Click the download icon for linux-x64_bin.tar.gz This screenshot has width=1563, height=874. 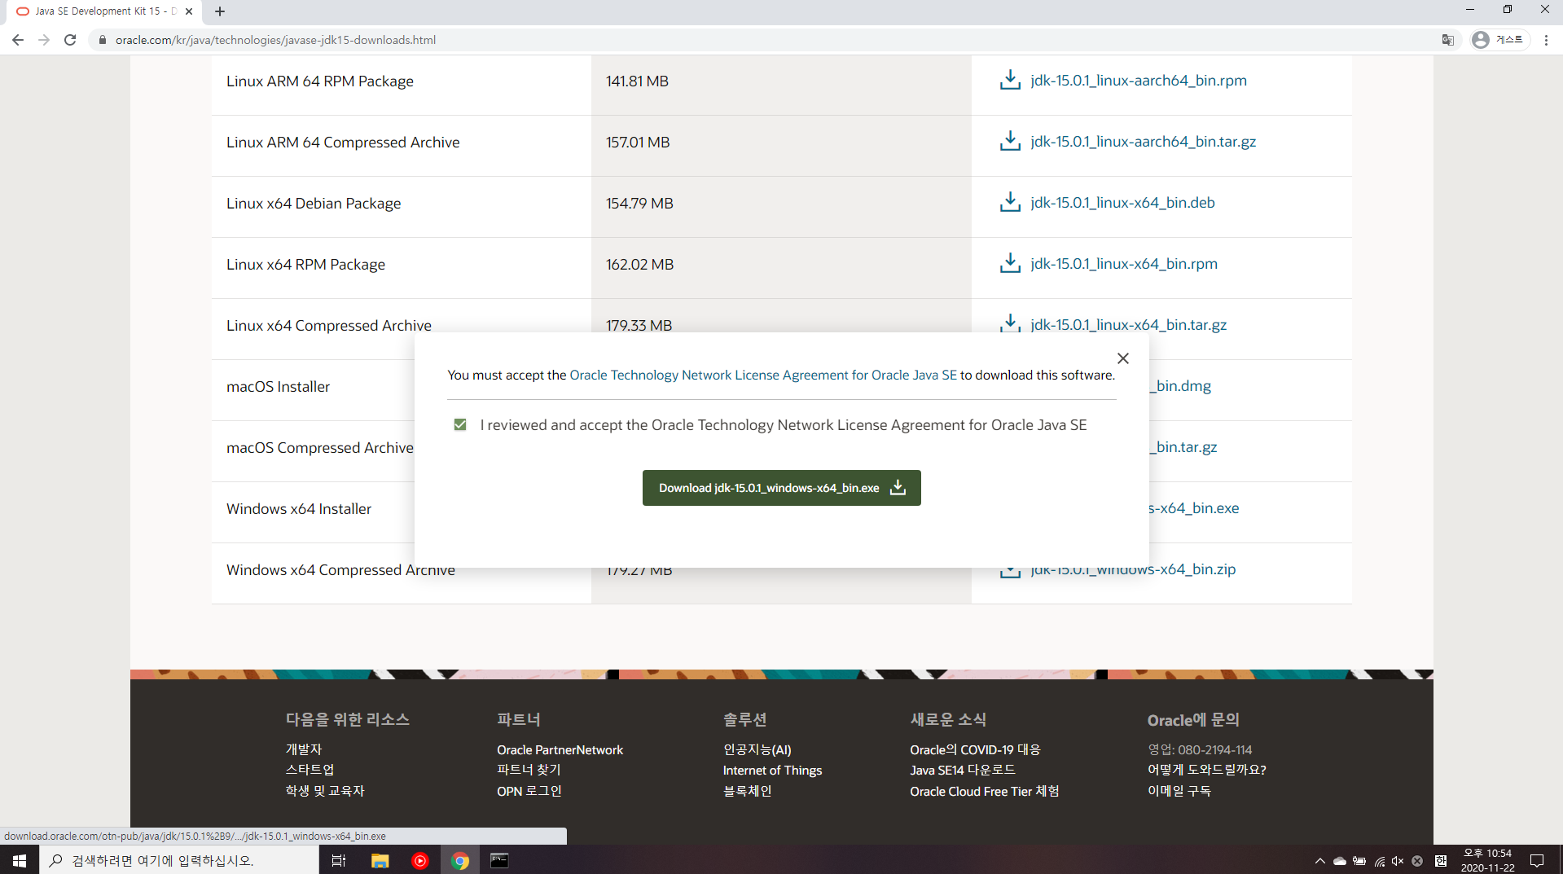point(1010,323)
